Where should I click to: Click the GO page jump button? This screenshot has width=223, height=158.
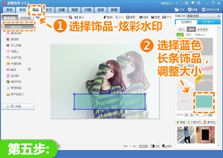210,115
